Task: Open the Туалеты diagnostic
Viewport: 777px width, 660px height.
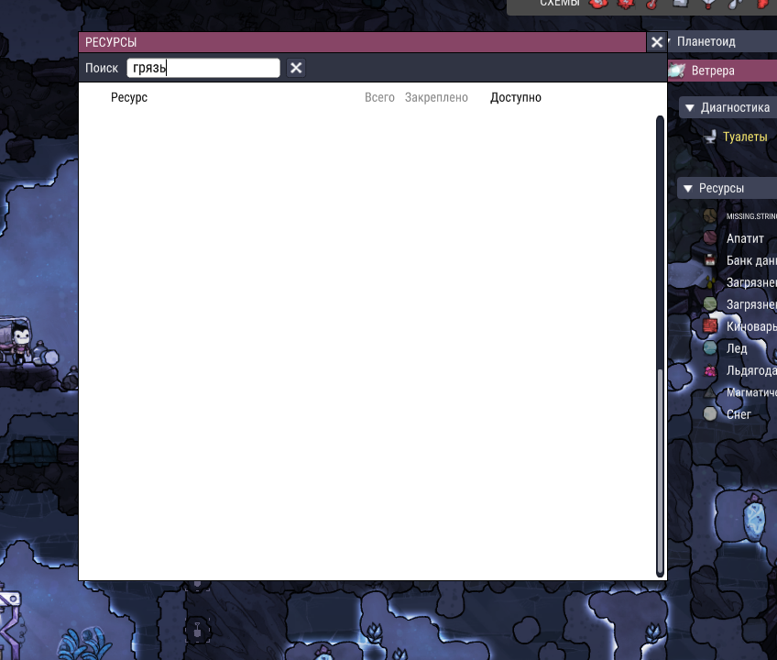Action: (x=745, y=137)
